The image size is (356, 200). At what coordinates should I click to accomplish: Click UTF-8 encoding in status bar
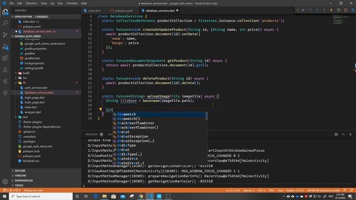[x=261, y=190]
